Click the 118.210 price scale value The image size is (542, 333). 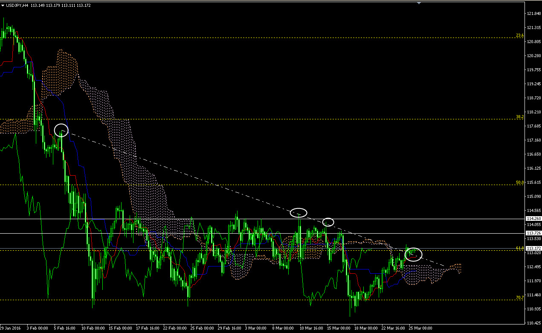click(534, 112)
